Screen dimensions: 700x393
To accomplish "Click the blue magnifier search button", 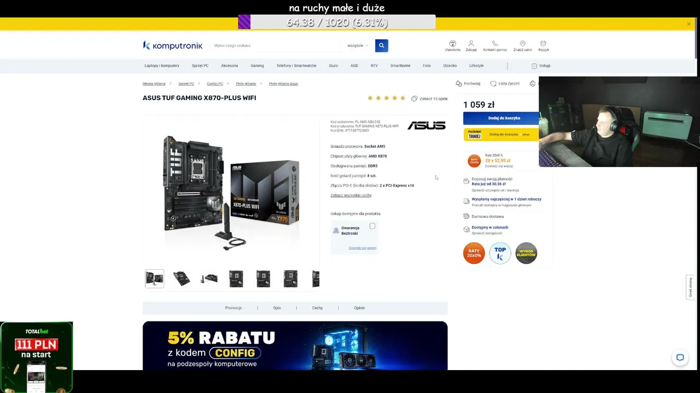I will pyautogui.click(x=381, y=45).
